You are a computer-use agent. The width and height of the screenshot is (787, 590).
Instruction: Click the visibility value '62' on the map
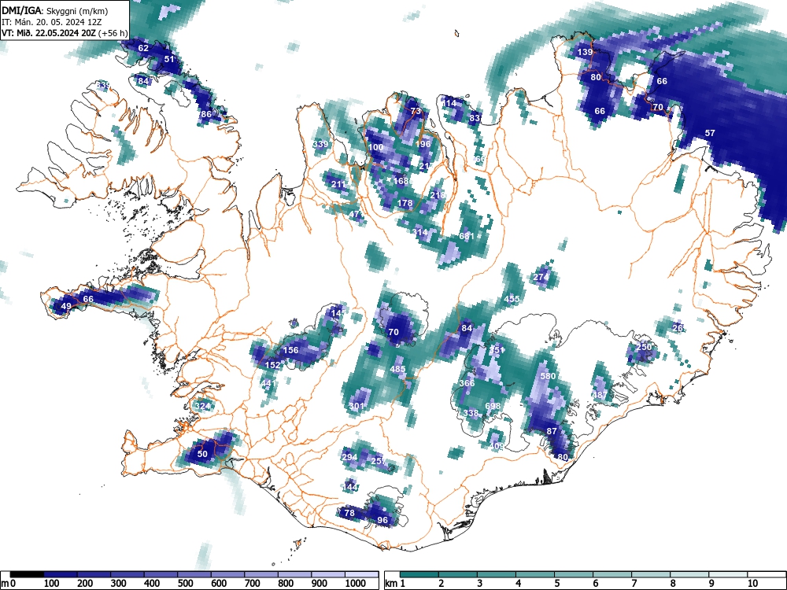point(143,48)
